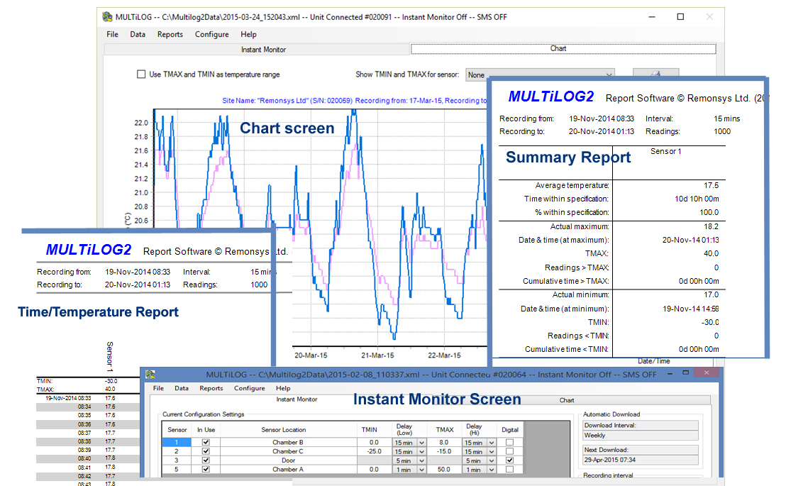Open Data menu in Instant Monitor Screen window
Viewport: 786px width, 486px height.
tap(182, 388)
